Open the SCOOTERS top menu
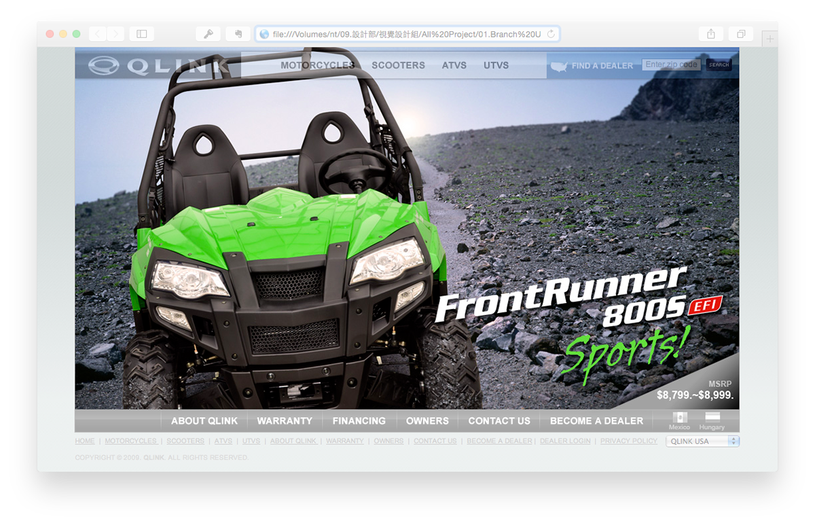 point(398,65)
